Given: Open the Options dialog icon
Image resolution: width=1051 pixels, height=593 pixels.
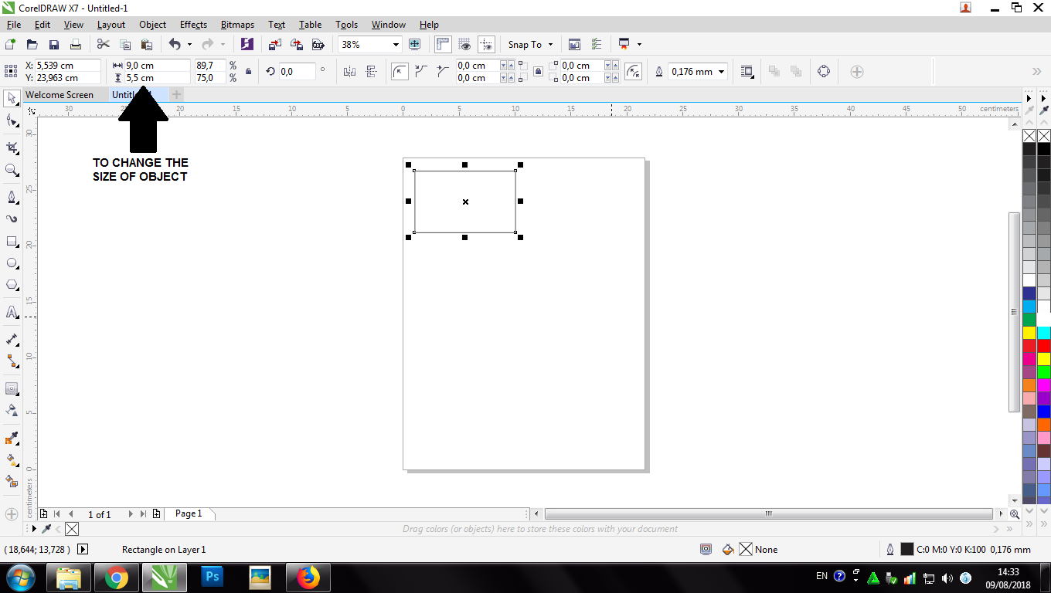Looking at the screenshot, I should (596, 45).
